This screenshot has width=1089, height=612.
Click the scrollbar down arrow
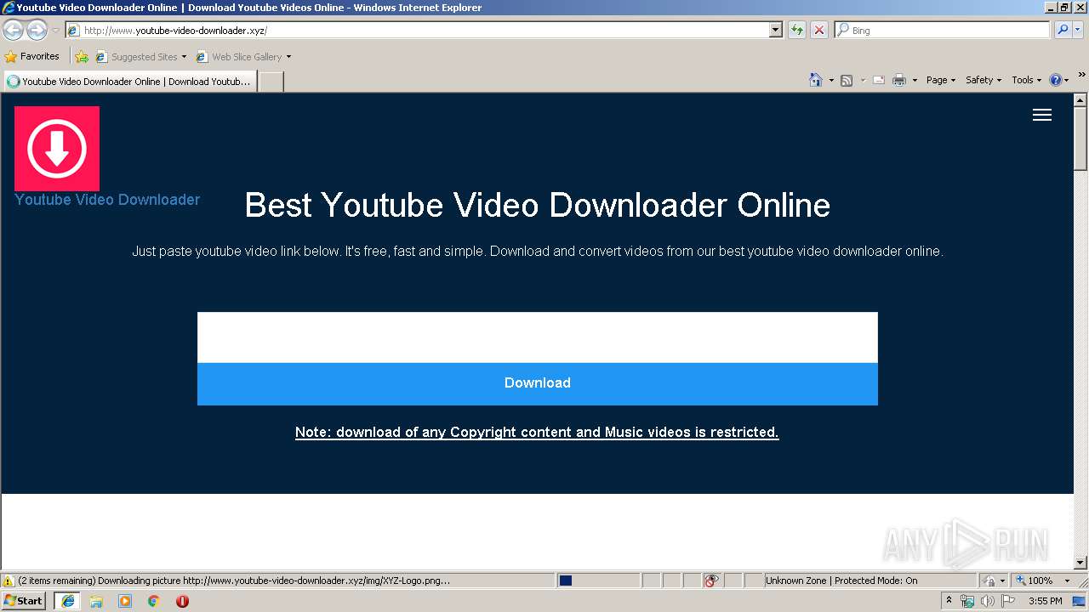pyautogui.click(x=1080, y=562)
